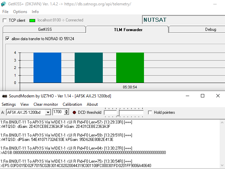Click the green connection status indicator
This screenshot has width=225, height=169.
[x=32, y=20]
